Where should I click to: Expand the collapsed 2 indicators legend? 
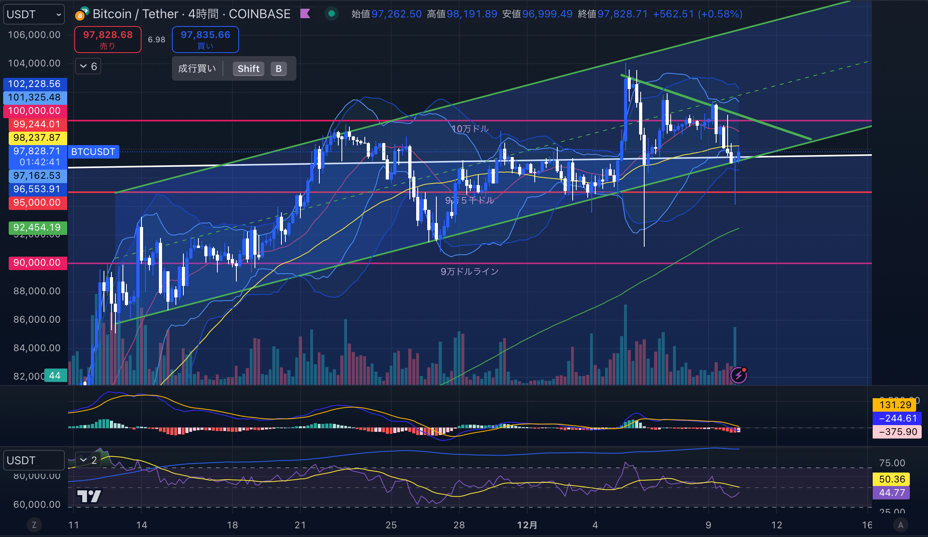pyautogui.click(x=89, y=460)
